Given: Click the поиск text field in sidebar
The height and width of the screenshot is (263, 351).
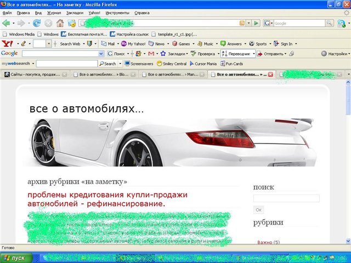Looking at the screenshot, I should coord(286,198).
